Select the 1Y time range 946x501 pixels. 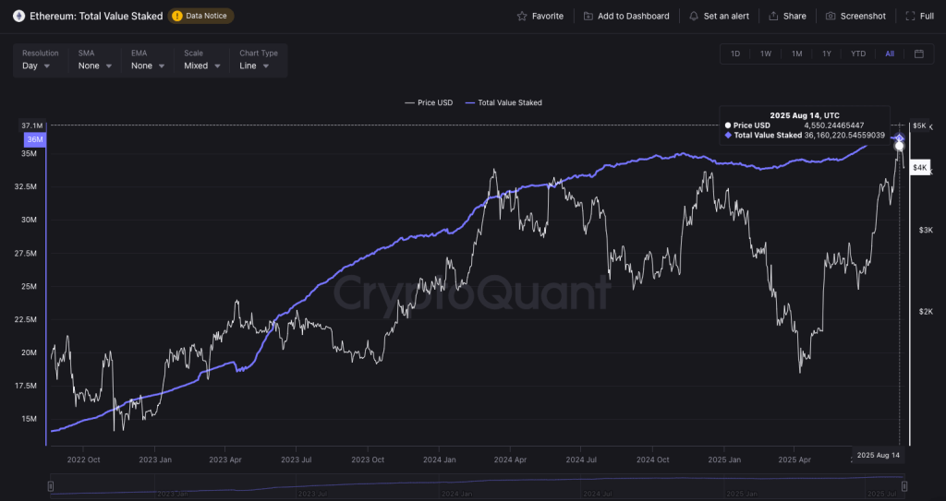pos(827,54)
